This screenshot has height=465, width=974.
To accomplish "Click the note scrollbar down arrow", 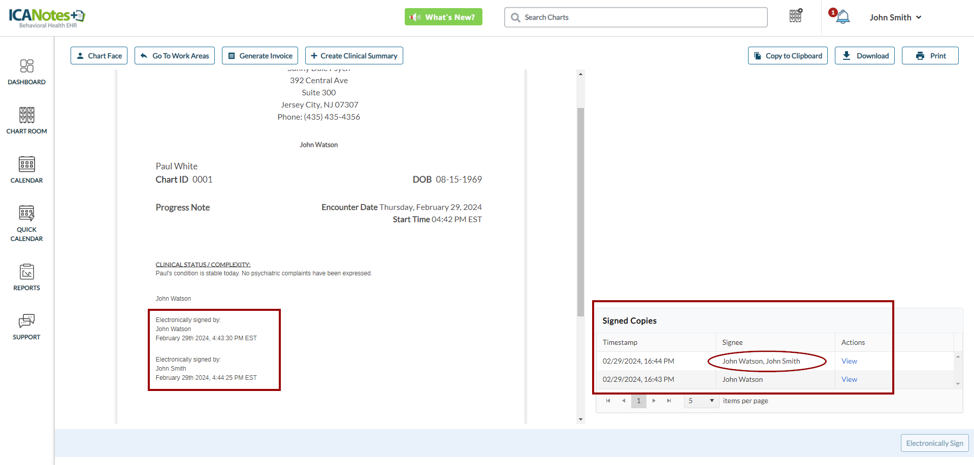I will pyautogui.click(x=580, y=419).
